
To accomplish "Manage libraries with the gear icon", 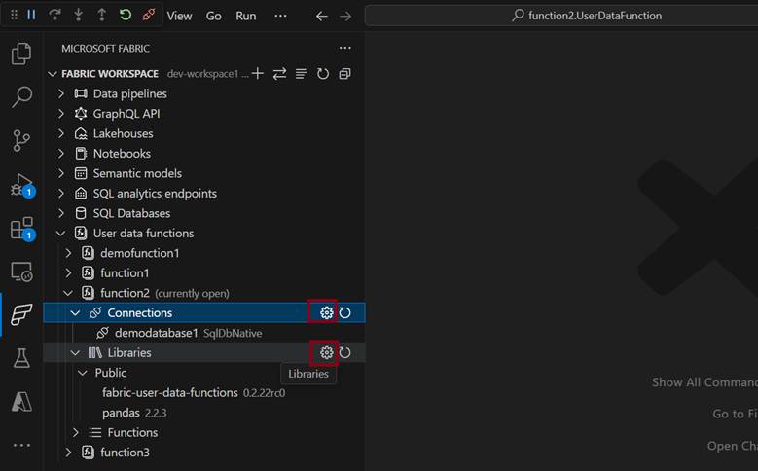I will pos(326,352).
